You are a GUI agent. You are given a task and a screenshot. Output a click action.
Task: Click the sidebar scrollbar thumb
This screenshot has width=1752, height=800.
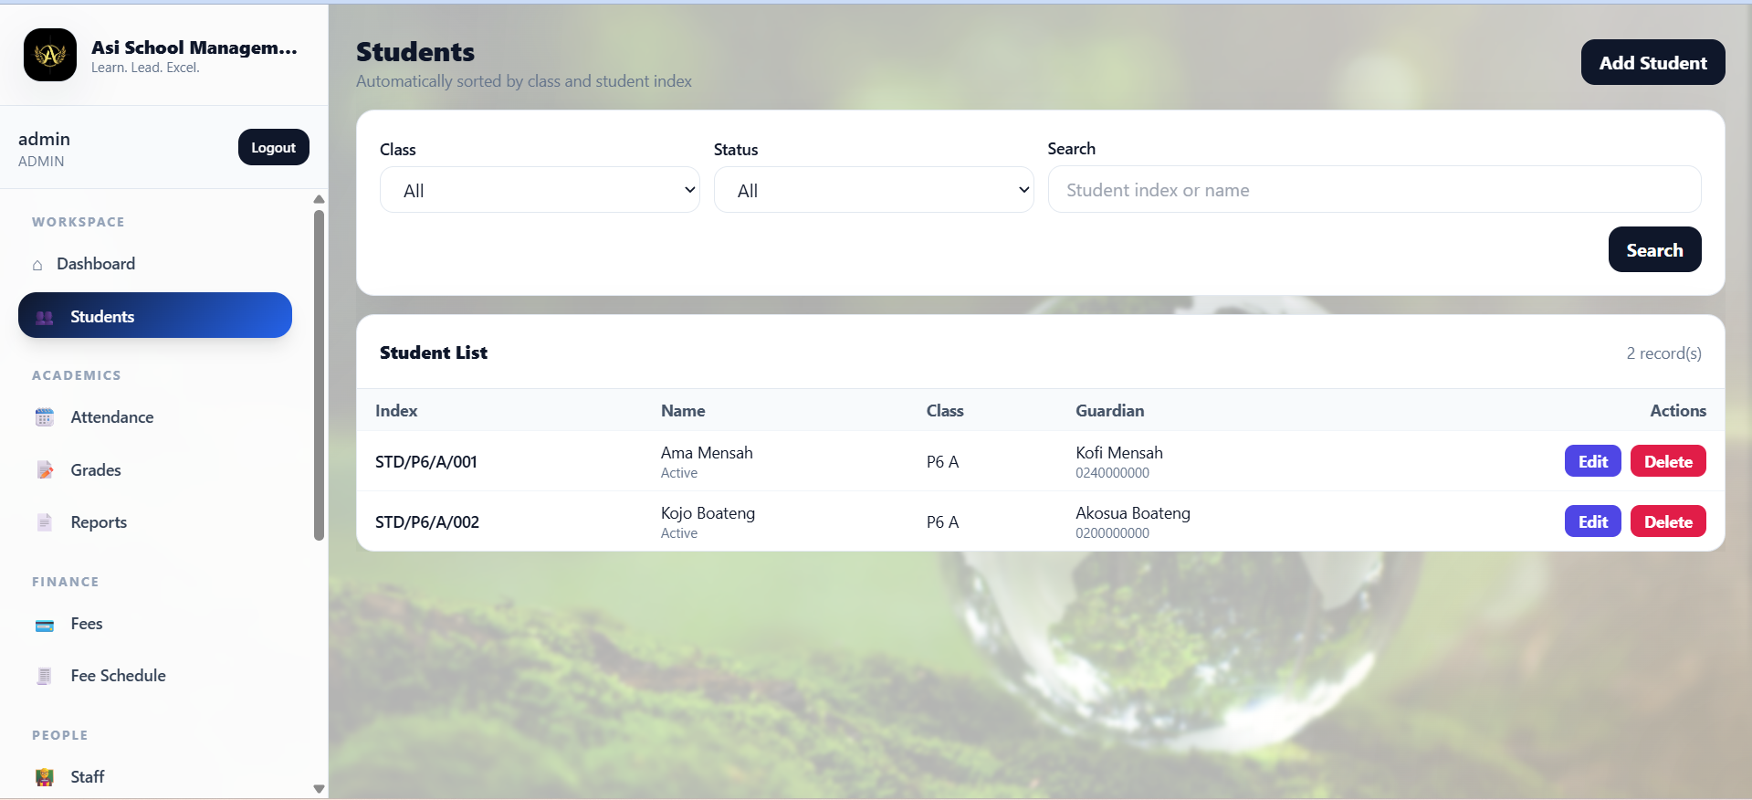point(319,375)
